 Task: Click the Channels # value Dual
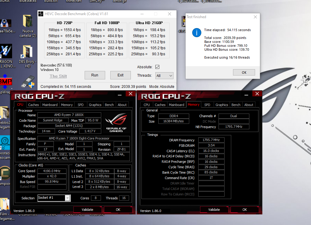(234, 116)
